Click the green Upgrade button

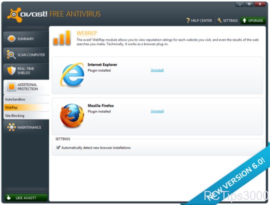[253, 20]
